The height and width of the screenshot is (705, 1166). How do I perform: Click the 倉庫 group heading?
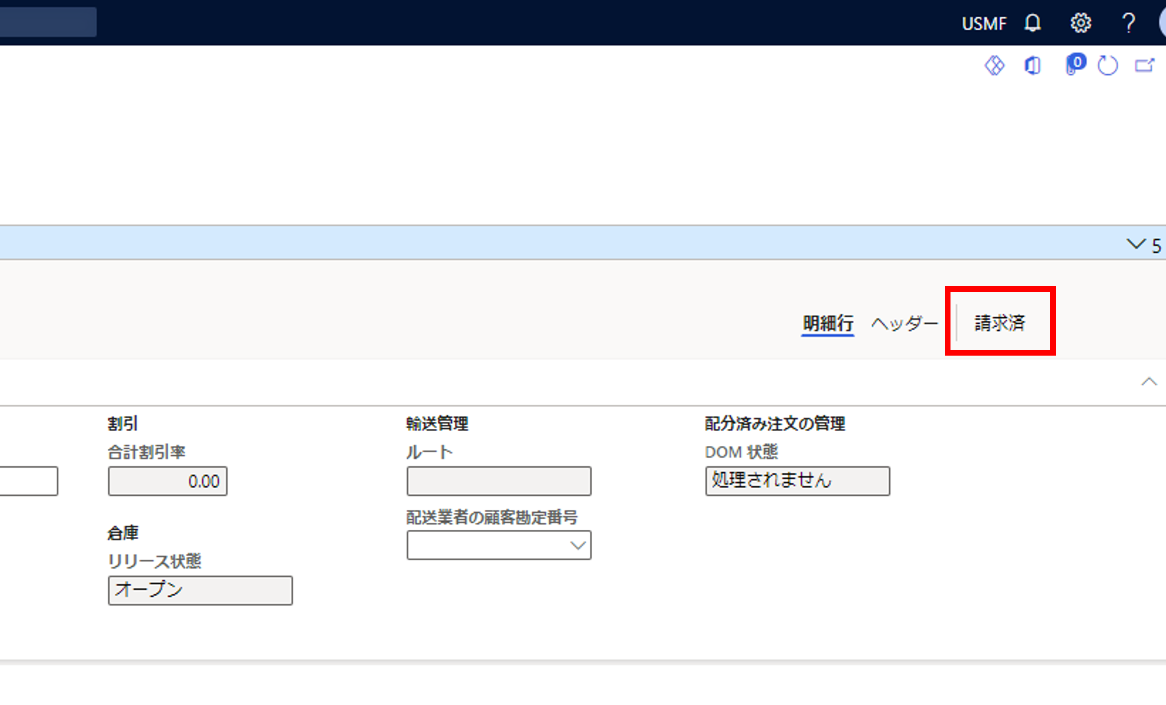(x=122, y=533)
